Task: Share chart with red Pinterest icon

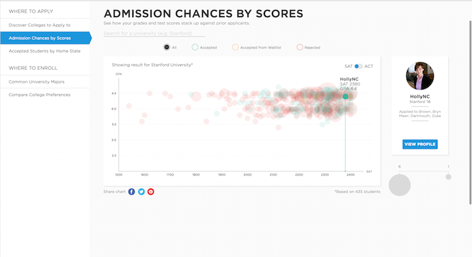Action: 151,192
